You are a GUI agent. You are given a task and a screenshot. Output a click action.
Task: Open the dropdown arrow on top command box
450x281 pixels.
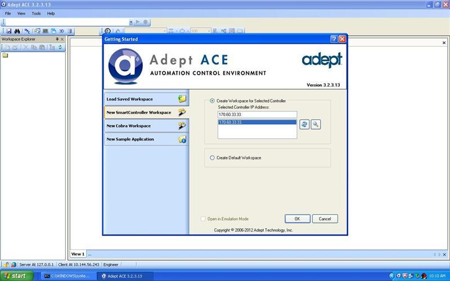coord(131,22)
